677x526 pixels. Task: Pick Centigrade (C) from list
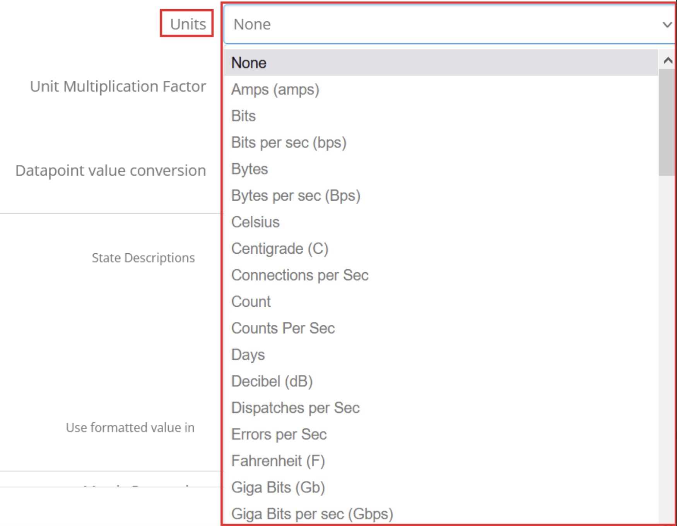pos(280,249)
